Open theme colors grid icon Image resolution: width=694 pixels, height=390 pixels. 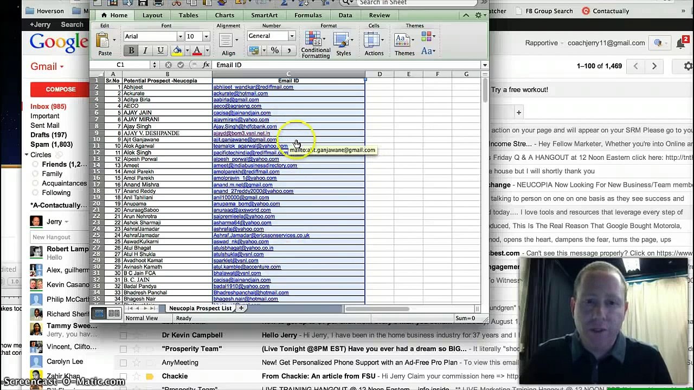coord(426,36)
